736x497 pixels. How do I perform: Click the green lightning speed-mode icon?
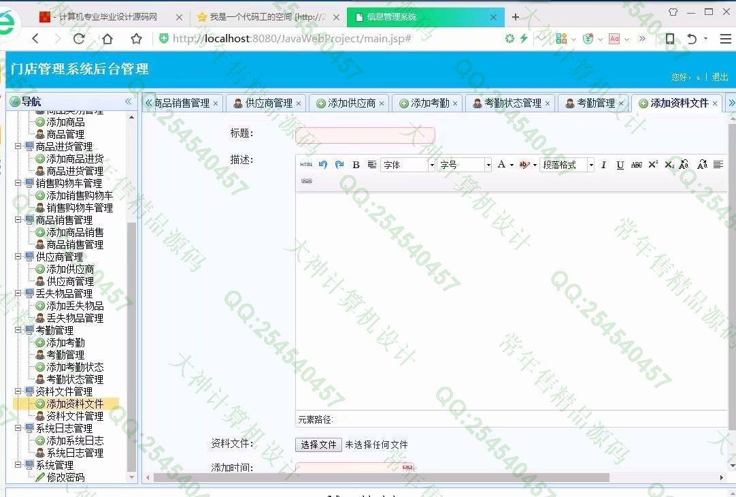[524, 39]
